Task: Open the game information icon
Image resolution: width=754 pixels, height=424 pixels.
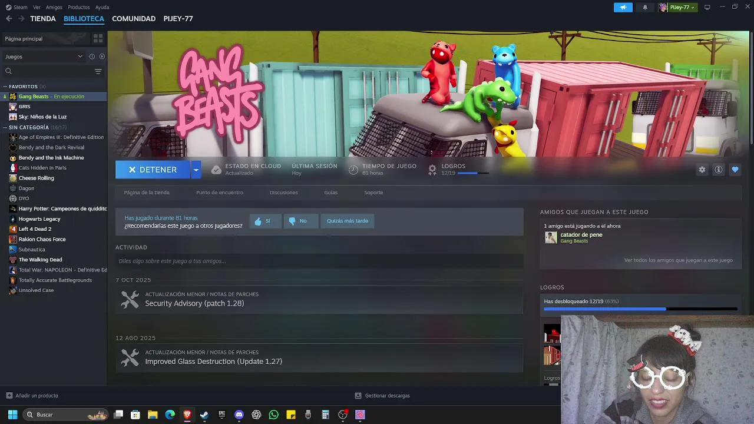Action: [x=719, y=170]
